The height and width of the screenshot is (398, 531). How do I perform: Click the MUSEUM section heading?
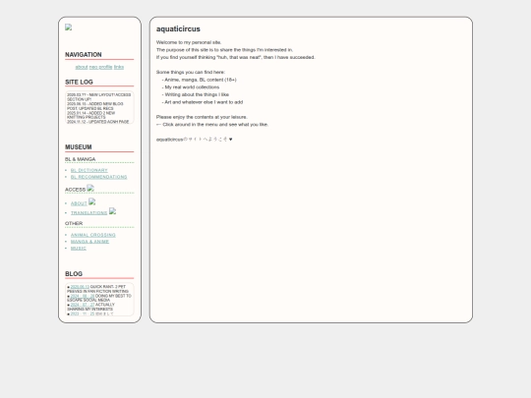(x=79, y=147)
